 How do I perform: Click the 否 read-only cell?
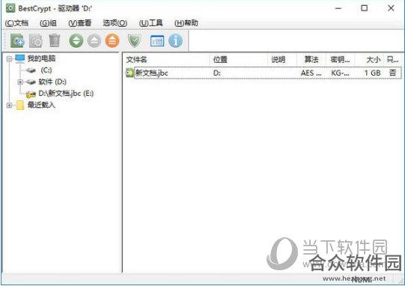(x=392, y=73)
